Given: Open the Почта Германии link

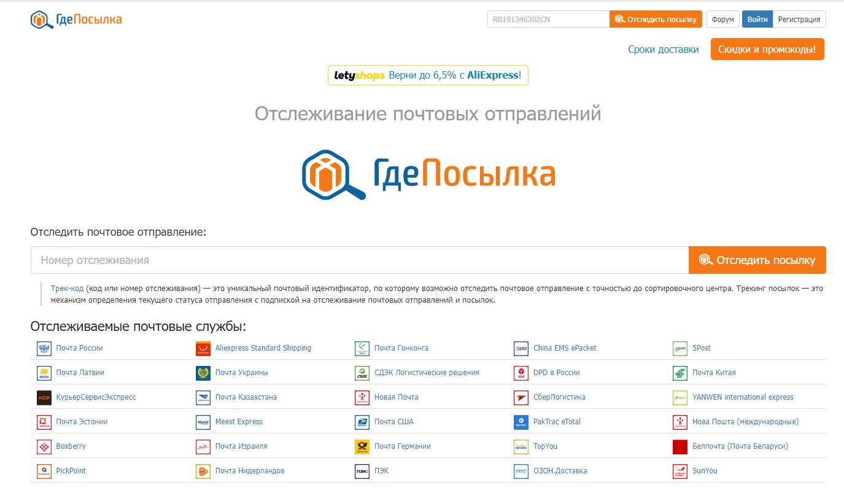Looking at the screenshot, I should coord(403,446).
